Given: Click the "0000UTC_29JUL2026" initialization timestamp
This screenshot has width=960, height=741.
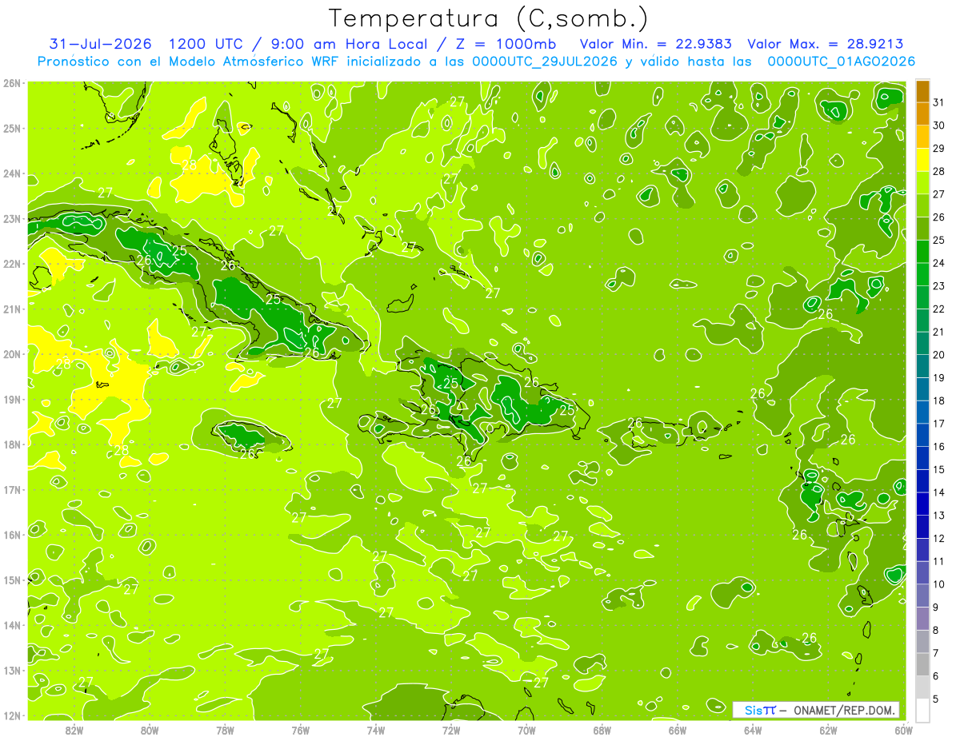Looking at the screenshot, I should click(546, 62).
